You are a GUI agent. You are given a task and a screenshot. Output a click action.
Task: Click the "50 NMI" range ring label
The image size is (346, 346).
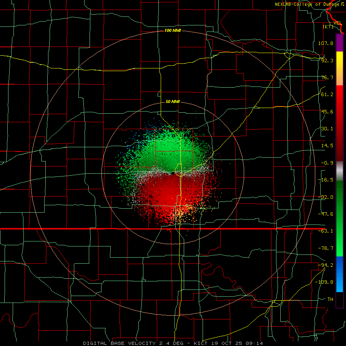pos(173,102)
